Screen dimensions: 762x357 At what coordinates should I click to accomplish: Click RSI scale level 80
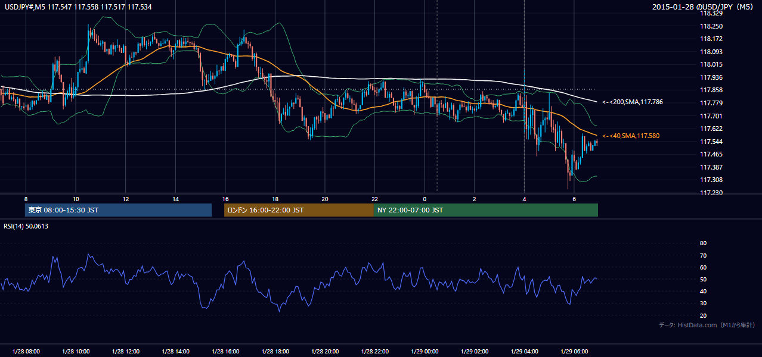pyautogui.click(x=703, y=243)
